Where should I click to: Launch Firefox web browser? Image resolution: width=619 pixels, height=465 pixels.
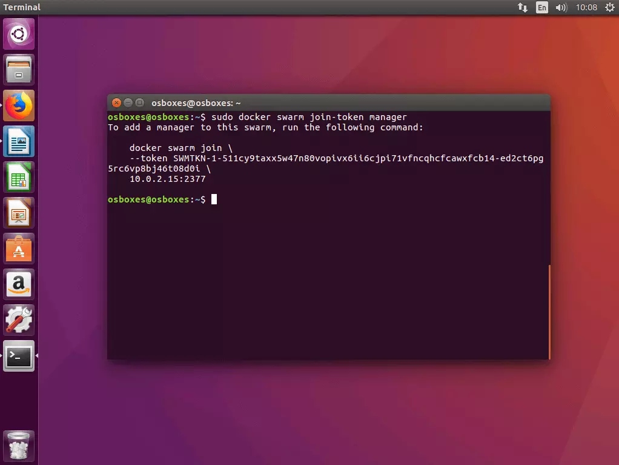pyautogui.click(x=19, y=105)
